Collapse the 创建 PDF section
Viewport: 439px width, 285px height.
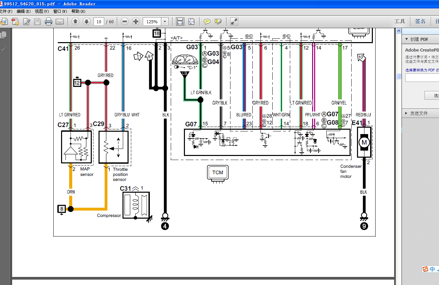pyautogui.click(x=407, y=39)
